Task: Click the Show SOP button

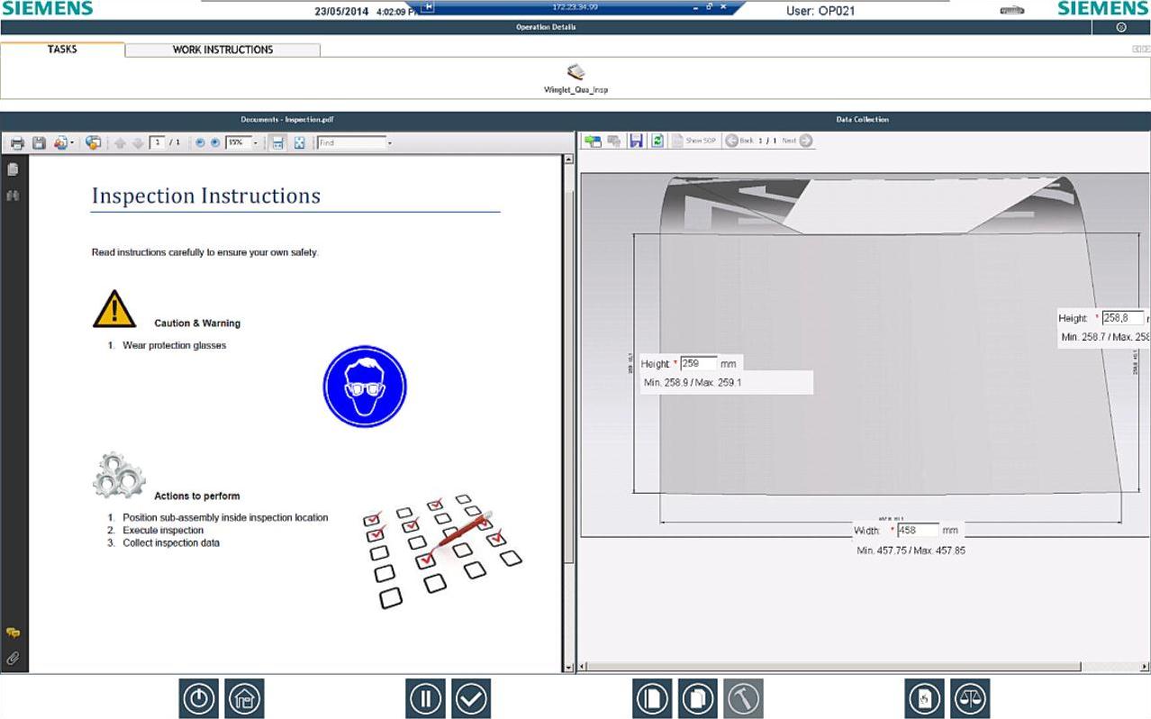Action: [694, 141]
